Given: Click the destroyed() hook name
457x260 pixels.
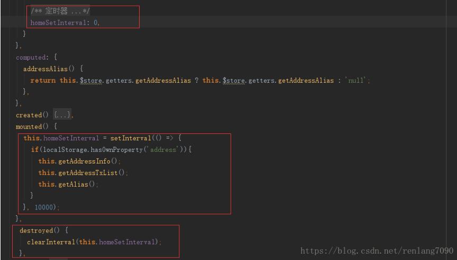Looking at the screenshot, I should pyautogui.click(x=39, y=230).
